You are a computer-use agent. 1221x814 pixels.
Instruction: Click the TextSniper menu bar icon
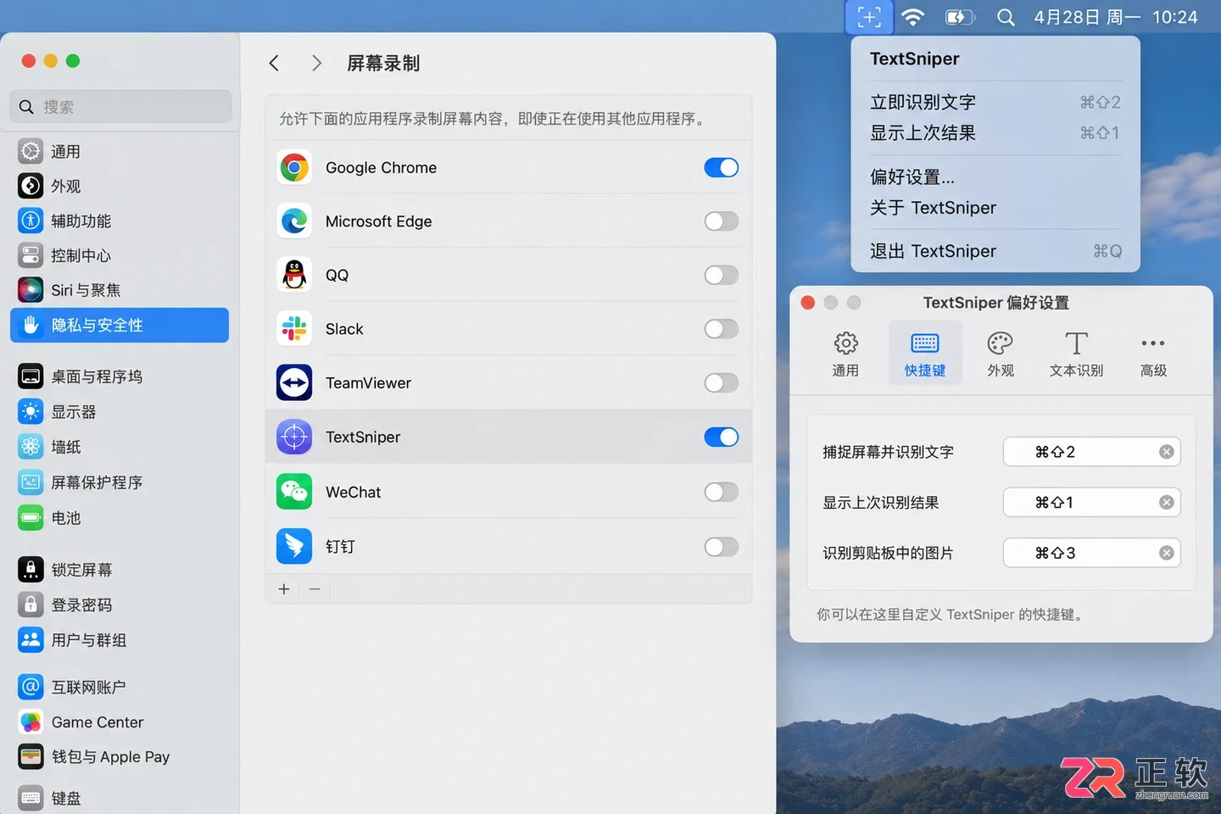click(x=869, y=17)
